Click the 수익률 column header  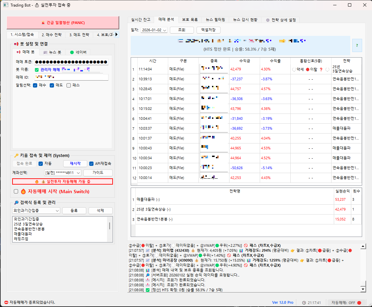click(275, 61)
